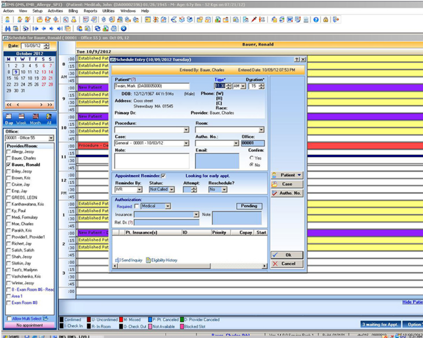Screen dimensions: 423x338
Task: Enable the Allow Multi Select checkbox
Action: click(x=9, y=319)
